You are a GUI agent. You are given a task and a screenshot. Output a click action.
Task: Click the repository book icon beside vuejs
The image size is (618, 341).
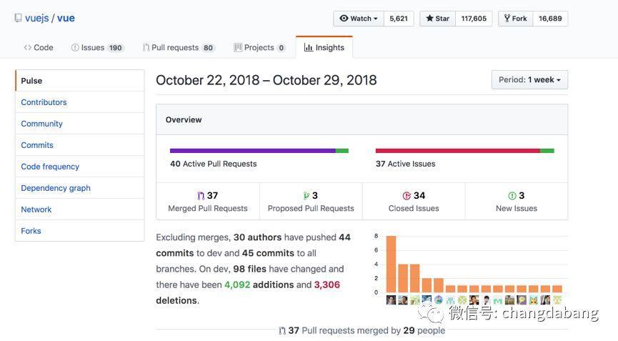pos(18,19)
